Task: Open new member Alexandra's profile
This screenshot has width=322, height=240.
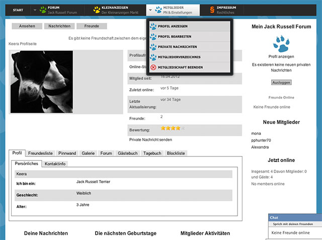Action: pos(260,147)
